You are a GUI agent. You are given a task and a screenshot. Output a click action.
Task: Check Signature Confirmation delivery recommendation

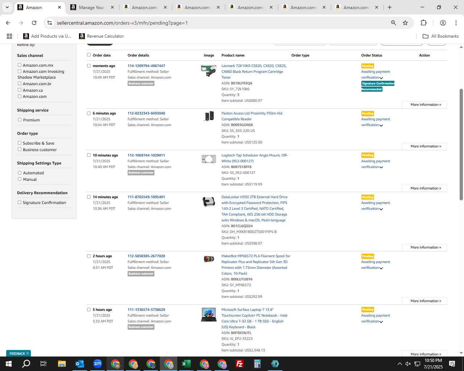[20, 202]
